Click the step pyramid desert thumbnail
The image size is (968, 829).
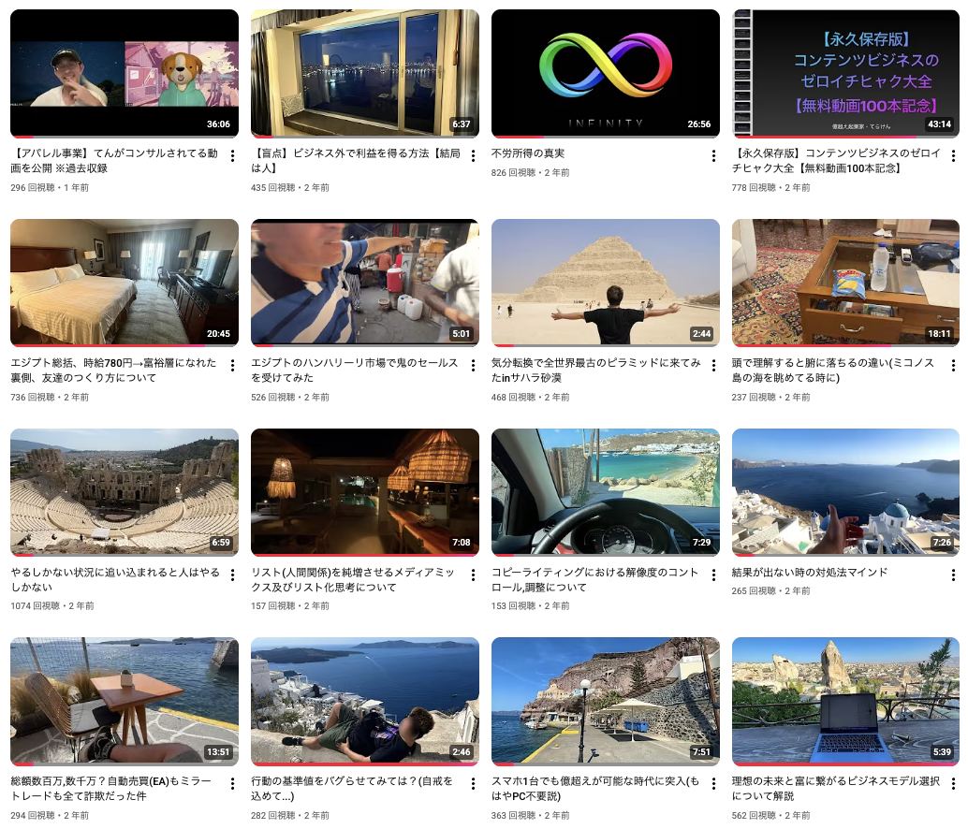pyautogui.click(x=605, y=282)
